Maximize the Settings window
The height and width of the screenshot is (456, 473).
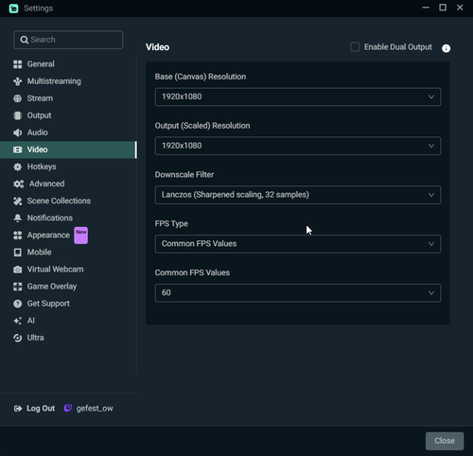[443, 8]
